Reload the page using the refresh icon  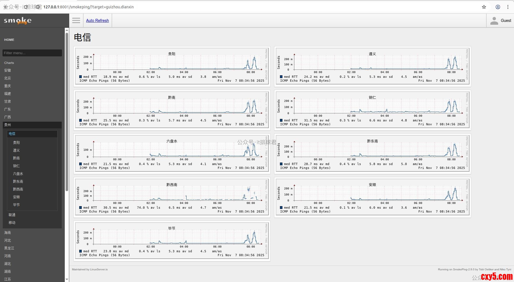pos(26,7)
